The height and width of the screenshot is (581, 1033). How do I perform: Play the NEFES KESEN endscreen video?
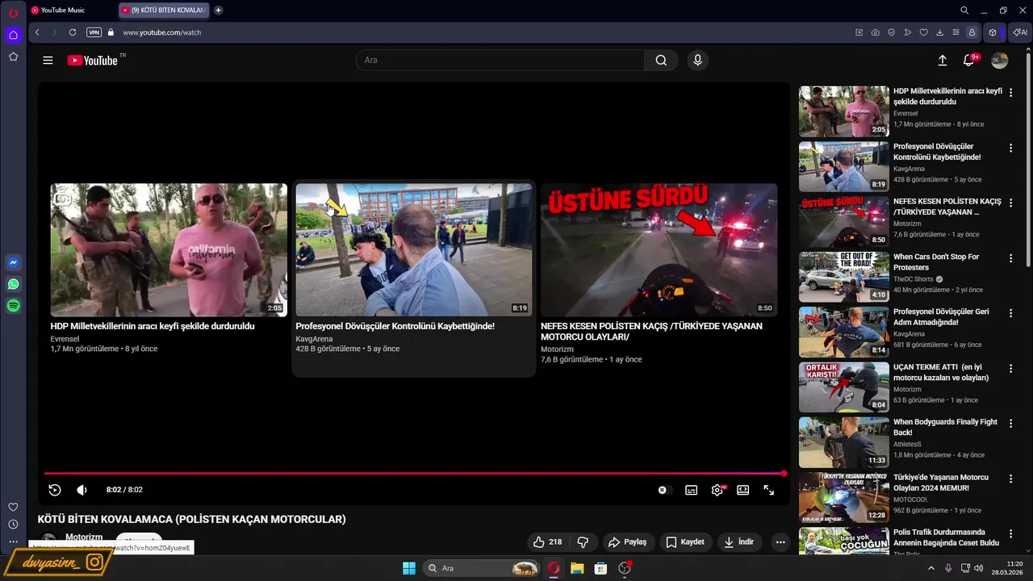659,250
